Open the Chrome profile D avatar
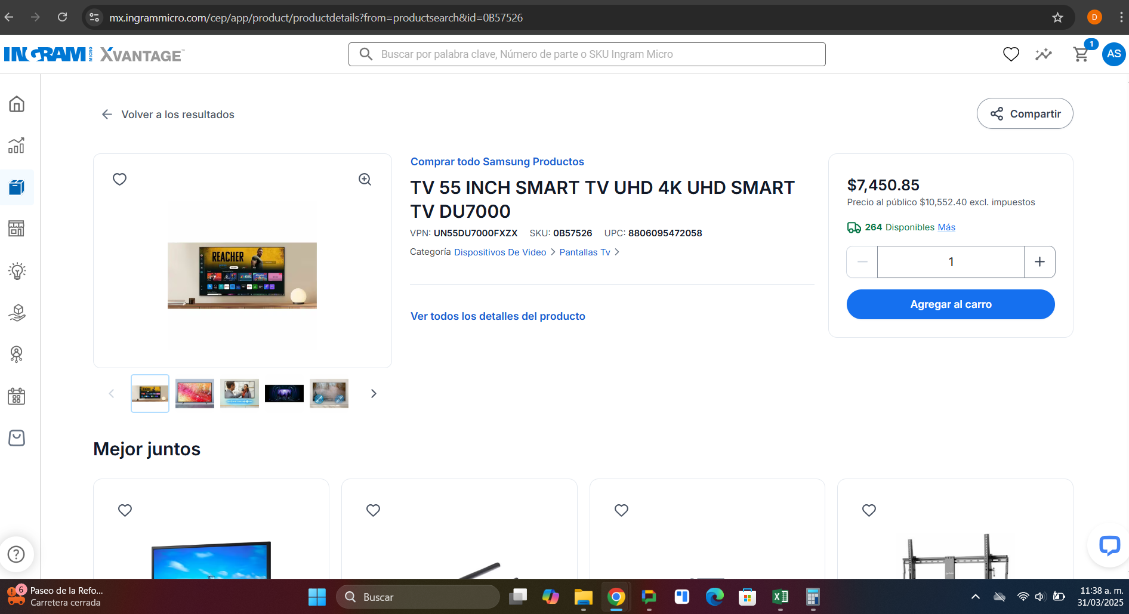 coord(1094,17)
